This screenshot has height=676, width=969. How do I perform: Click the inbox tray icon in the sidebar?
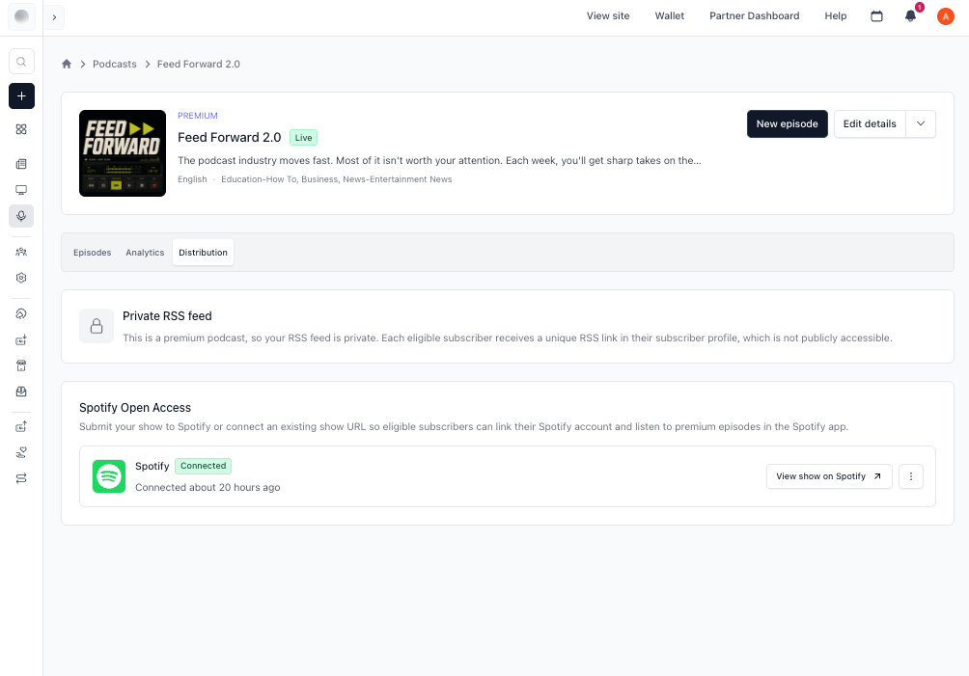(21, 392)
